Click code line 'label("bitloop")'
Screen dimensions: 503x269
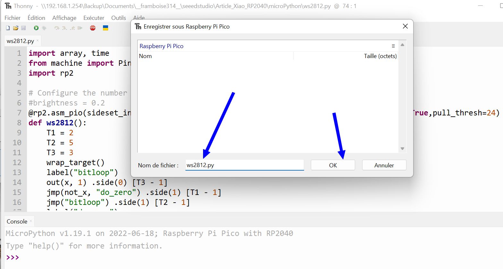[82, 172]
